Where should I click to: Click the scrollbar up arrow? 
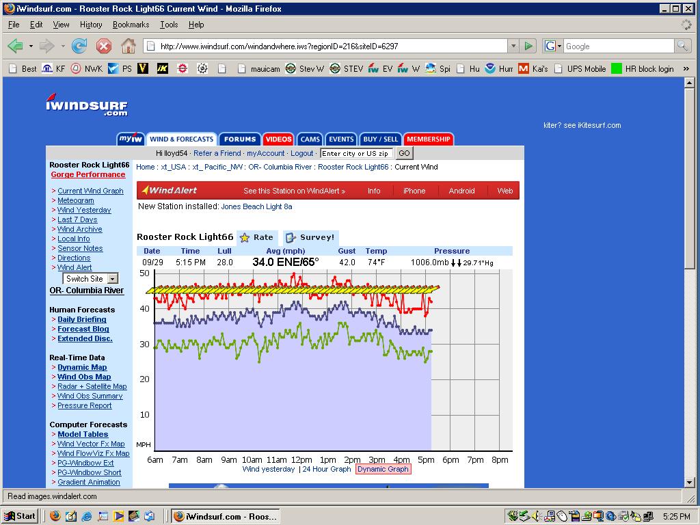[689, 83]
